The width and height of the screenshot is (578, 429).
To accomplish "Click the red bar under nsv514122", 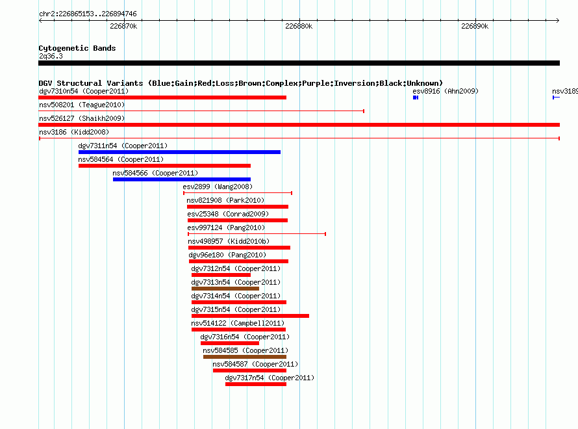I will [238, 330].
